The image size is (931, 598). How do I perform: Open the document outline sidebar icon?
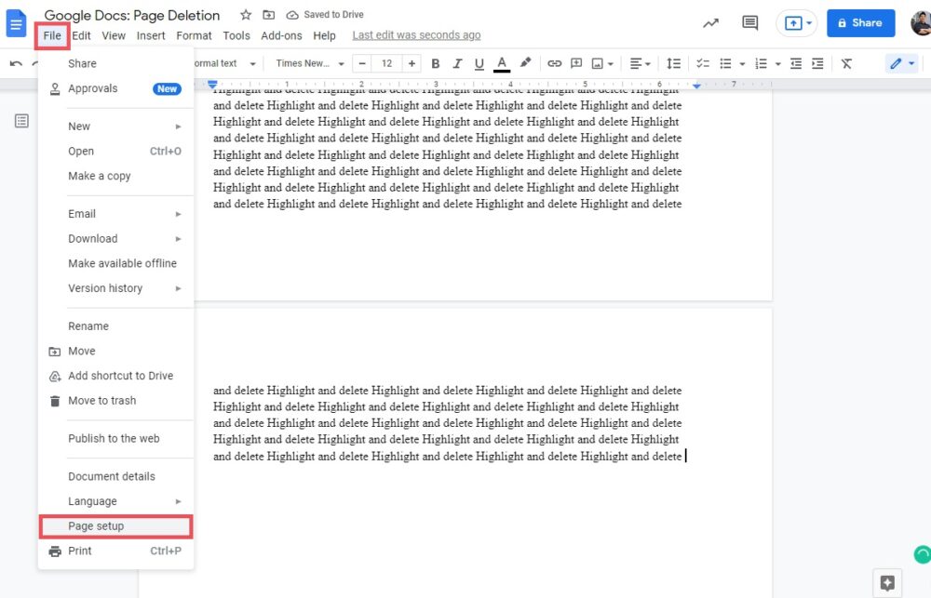click(21, 121)
